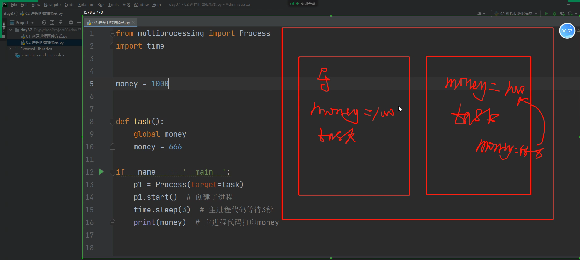Click the fold end marker at line 2

113,46
